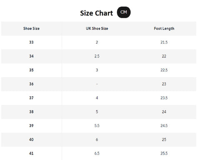Screen dimensions: 200x160
Task: Click shoe size 39 cell
Action: (x=31, y=126)
